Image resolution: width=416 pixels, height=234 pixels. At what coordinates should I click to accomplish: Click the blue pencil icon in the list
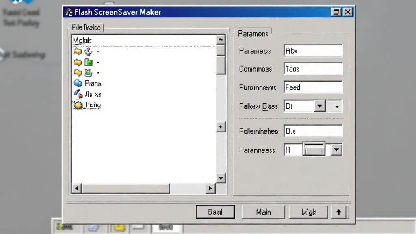78,94
